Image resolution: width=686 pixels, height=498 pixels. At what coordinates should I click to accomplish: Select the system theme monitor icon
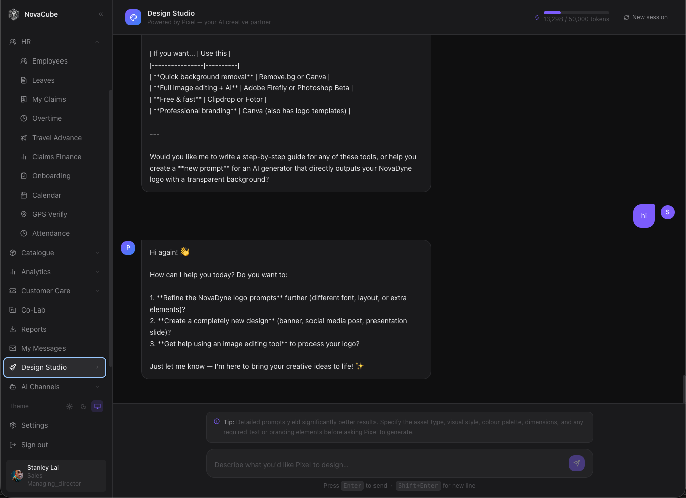click(x=97, y=406)
